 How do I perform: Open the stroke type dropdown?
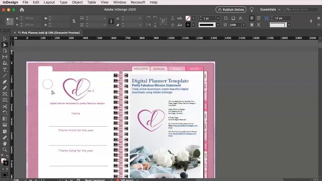(x=218, y=25)
